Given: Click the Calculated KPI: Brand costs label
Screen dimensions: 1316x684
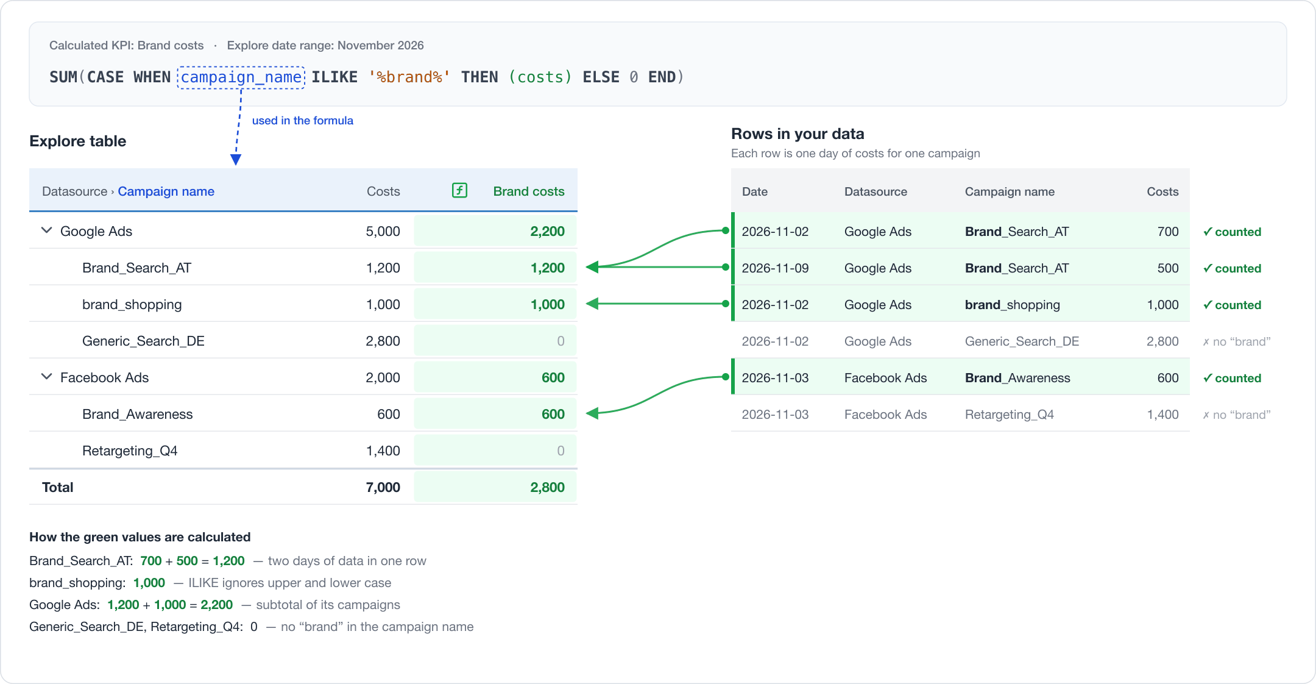Looking at the screenshot, I should (x=127, y=45).
